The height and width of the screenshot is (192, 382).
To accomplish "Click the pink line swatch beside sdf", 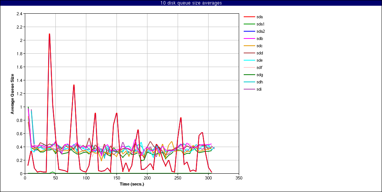I will click(249, 67).
